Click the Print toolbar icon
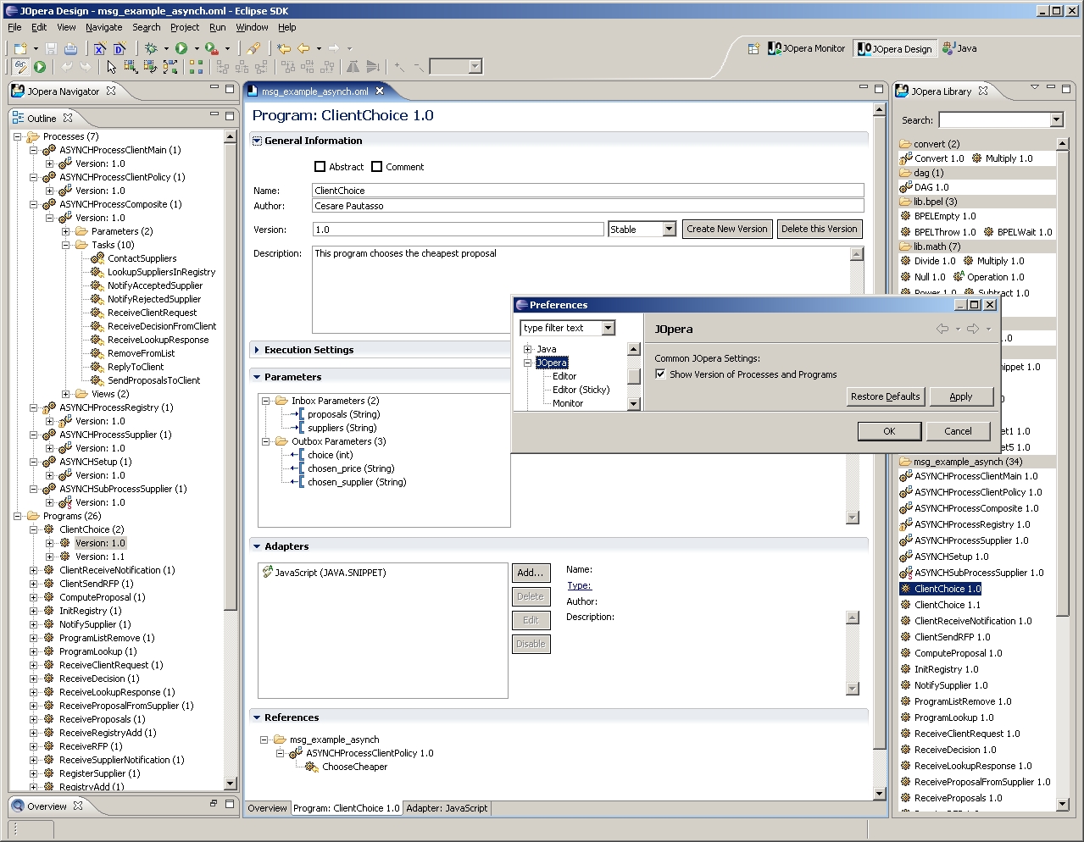The image size is (1084, 842). pos(70,49)
